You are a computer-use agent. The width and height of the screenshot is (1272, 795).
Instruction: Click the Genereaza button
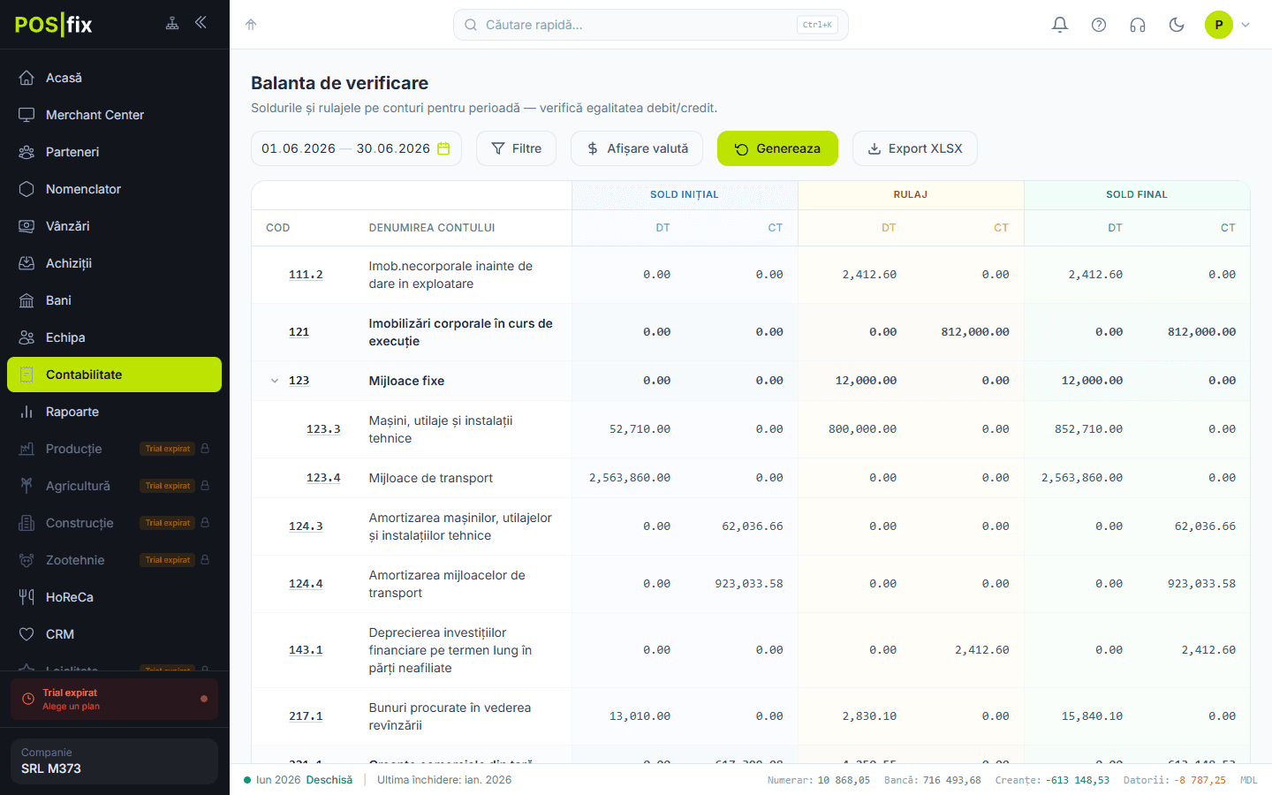[x=777, y=148]
